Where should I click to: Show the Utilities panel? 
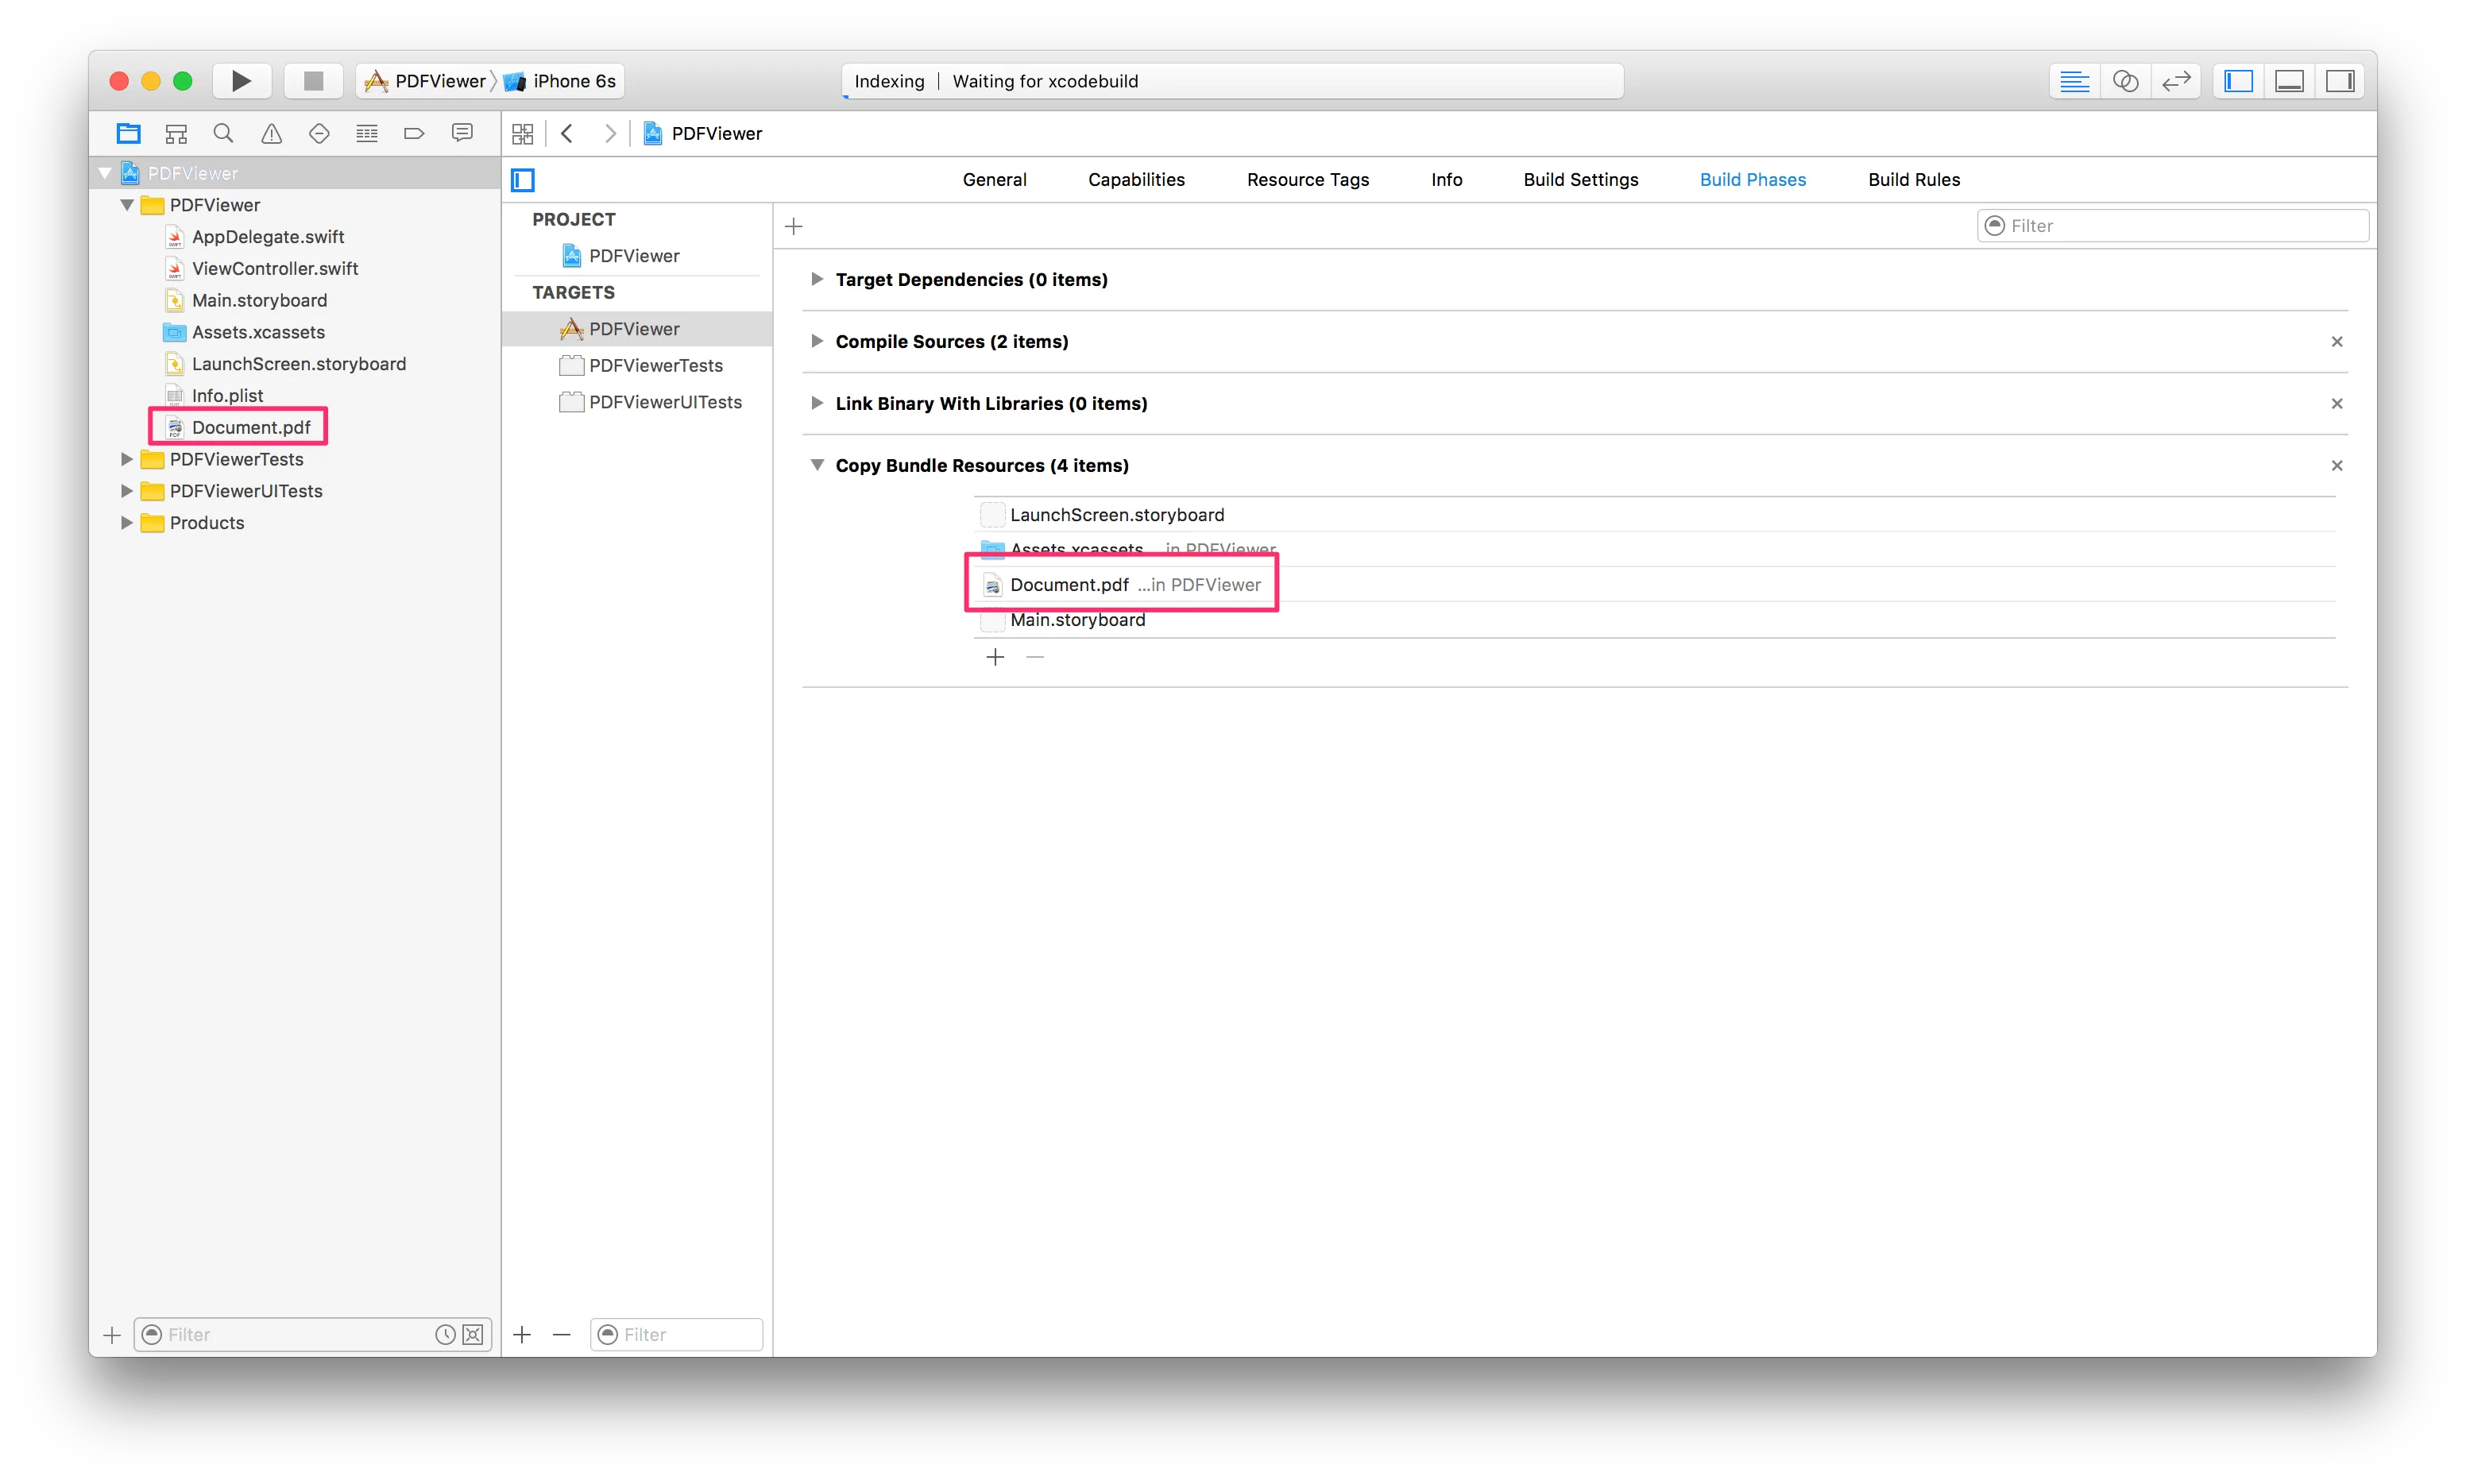click(2340, 81)
